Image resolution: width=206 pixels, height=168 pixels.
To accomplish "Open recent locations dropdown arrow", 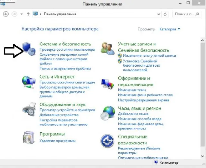I will coord(22,14).
